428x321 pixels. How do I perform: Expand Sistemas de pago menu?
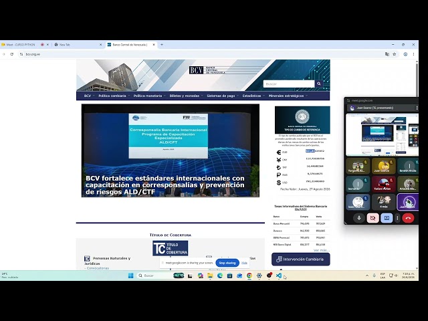(x=223, y=96)
